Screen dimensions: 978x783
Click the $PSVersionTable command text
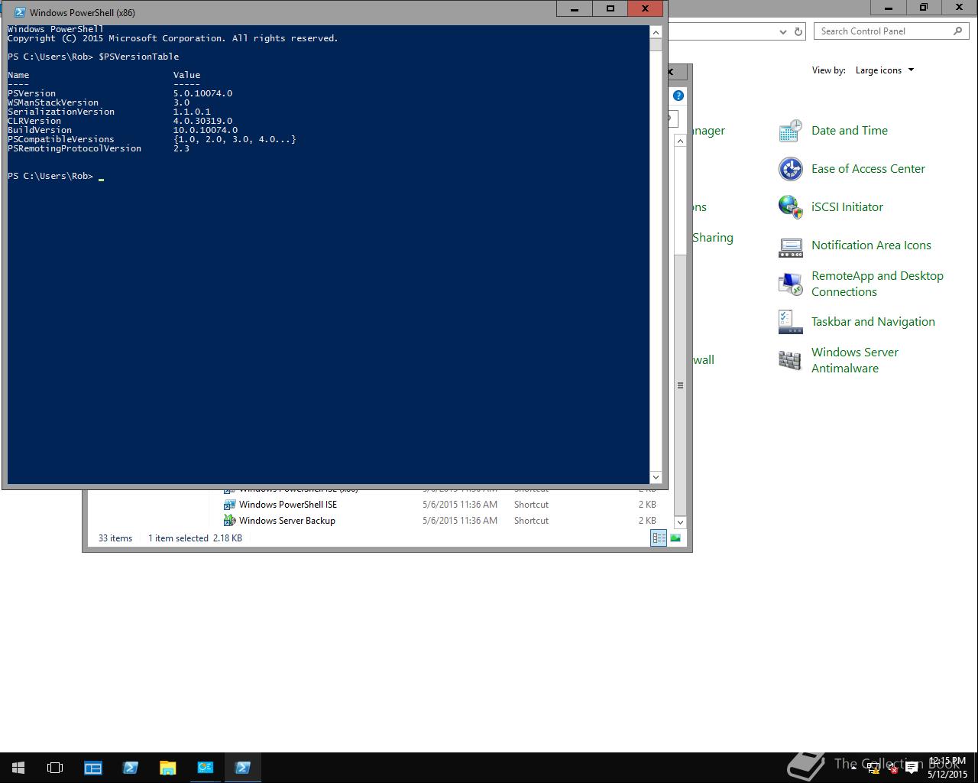click(x=139, y=57)
